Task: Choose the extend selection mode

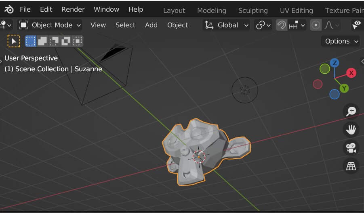Action: pyautogui.click(x=42, y=41)
